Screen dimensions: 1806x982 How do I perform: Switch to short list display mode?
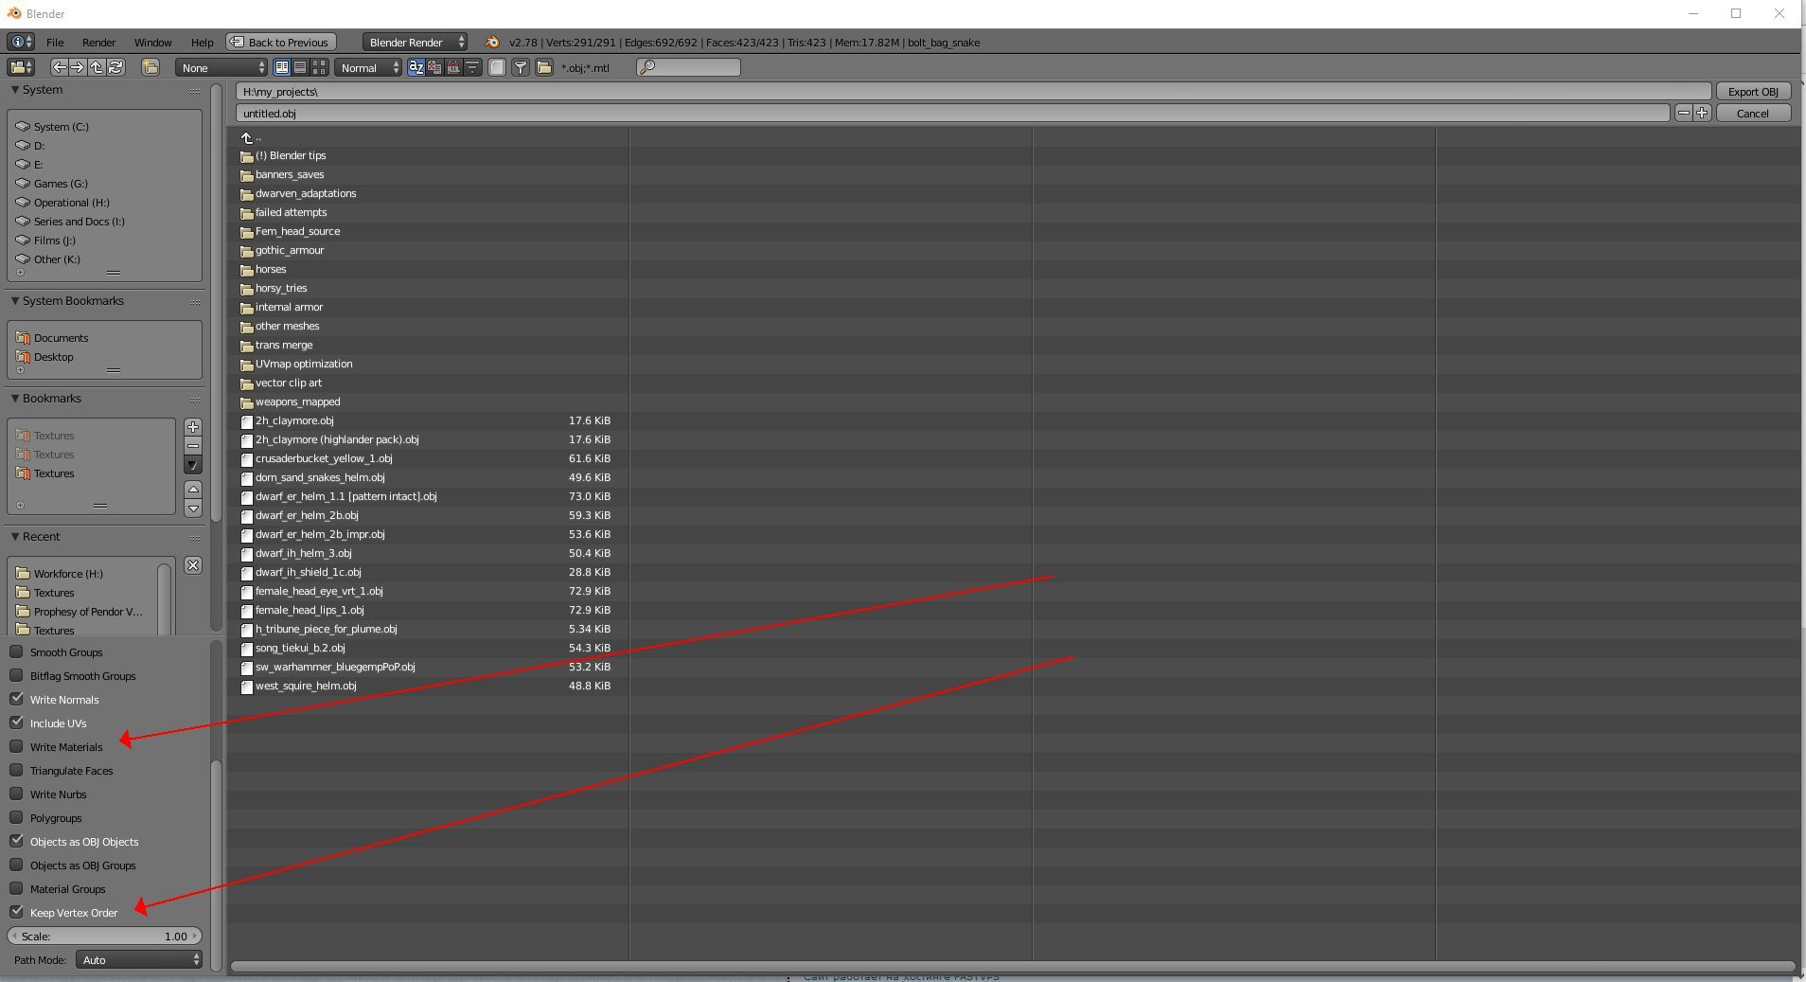point(282,67)
